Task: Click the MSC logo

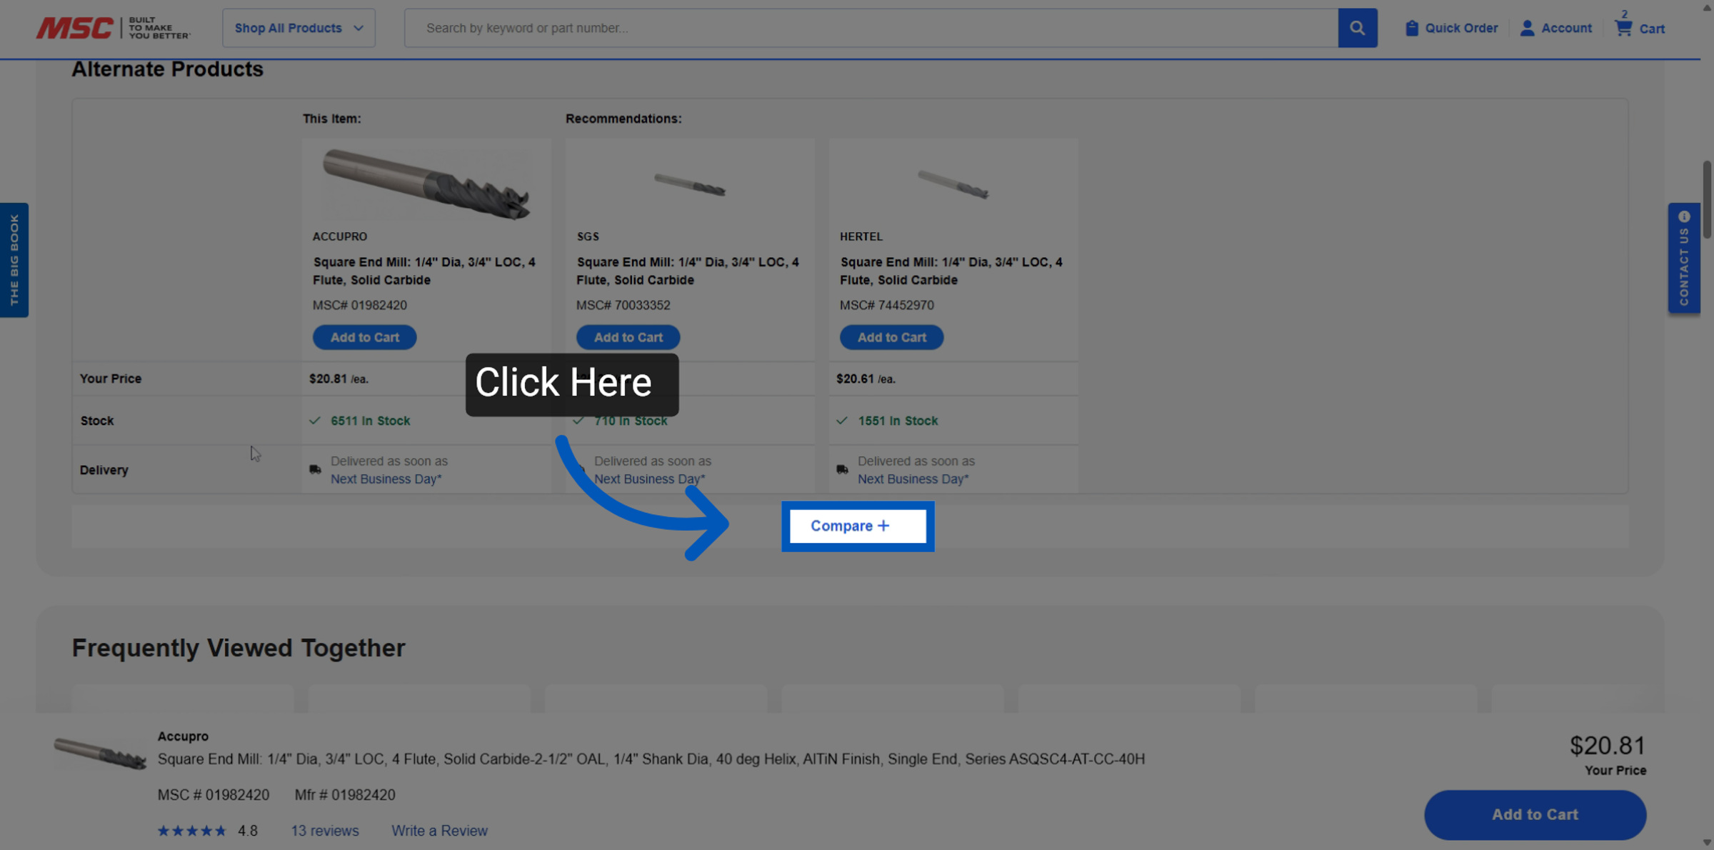Action: [x=114, y=28]
